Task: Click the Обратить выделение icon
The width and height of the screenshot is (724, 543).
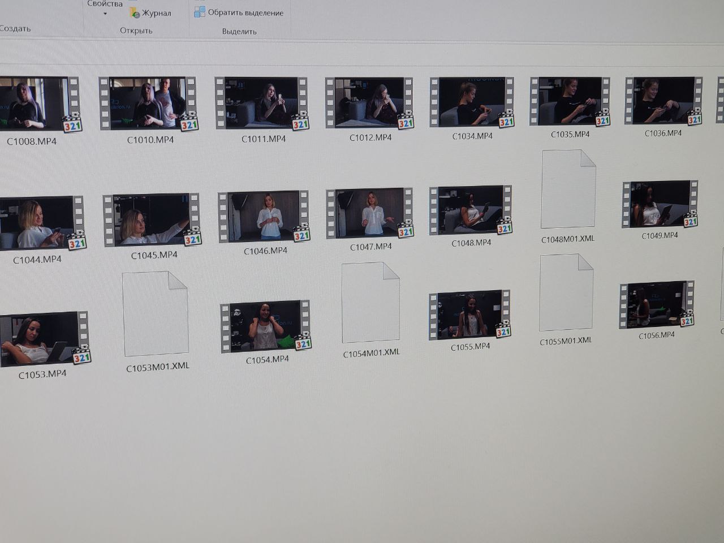Action: point(200,12)
